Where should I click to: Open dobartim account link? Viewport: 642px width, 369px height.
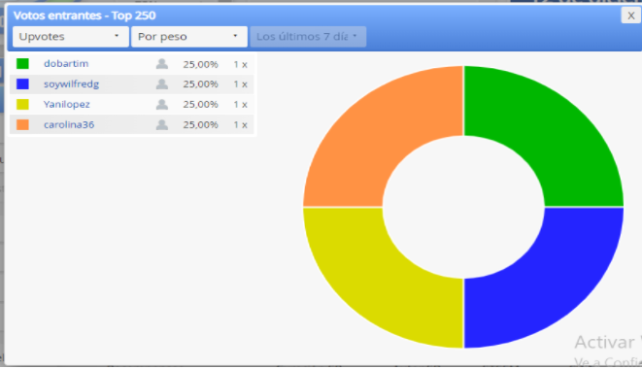pyautogui.click(x=66, y=64)
